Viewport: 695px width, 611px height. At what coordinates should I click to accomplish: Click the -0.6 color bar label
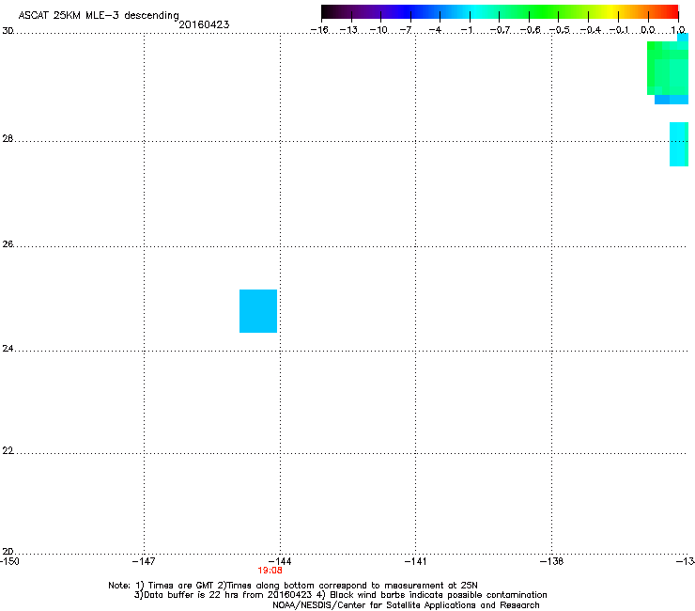click(530, 30)
